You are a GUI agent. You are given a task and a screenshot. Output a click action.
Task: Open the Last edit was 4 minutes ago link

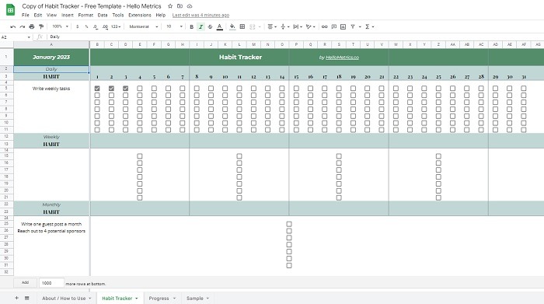coord(201,16)
